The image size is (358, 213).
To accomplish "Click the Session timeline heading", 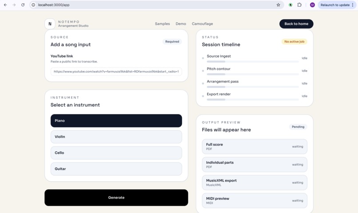I will point(221,44).
